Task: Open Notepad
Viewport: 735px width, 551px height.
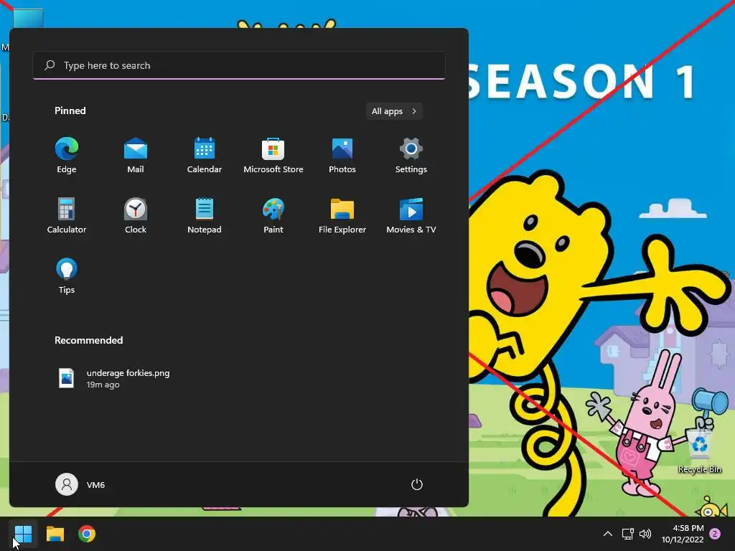Action: point(205,216)
